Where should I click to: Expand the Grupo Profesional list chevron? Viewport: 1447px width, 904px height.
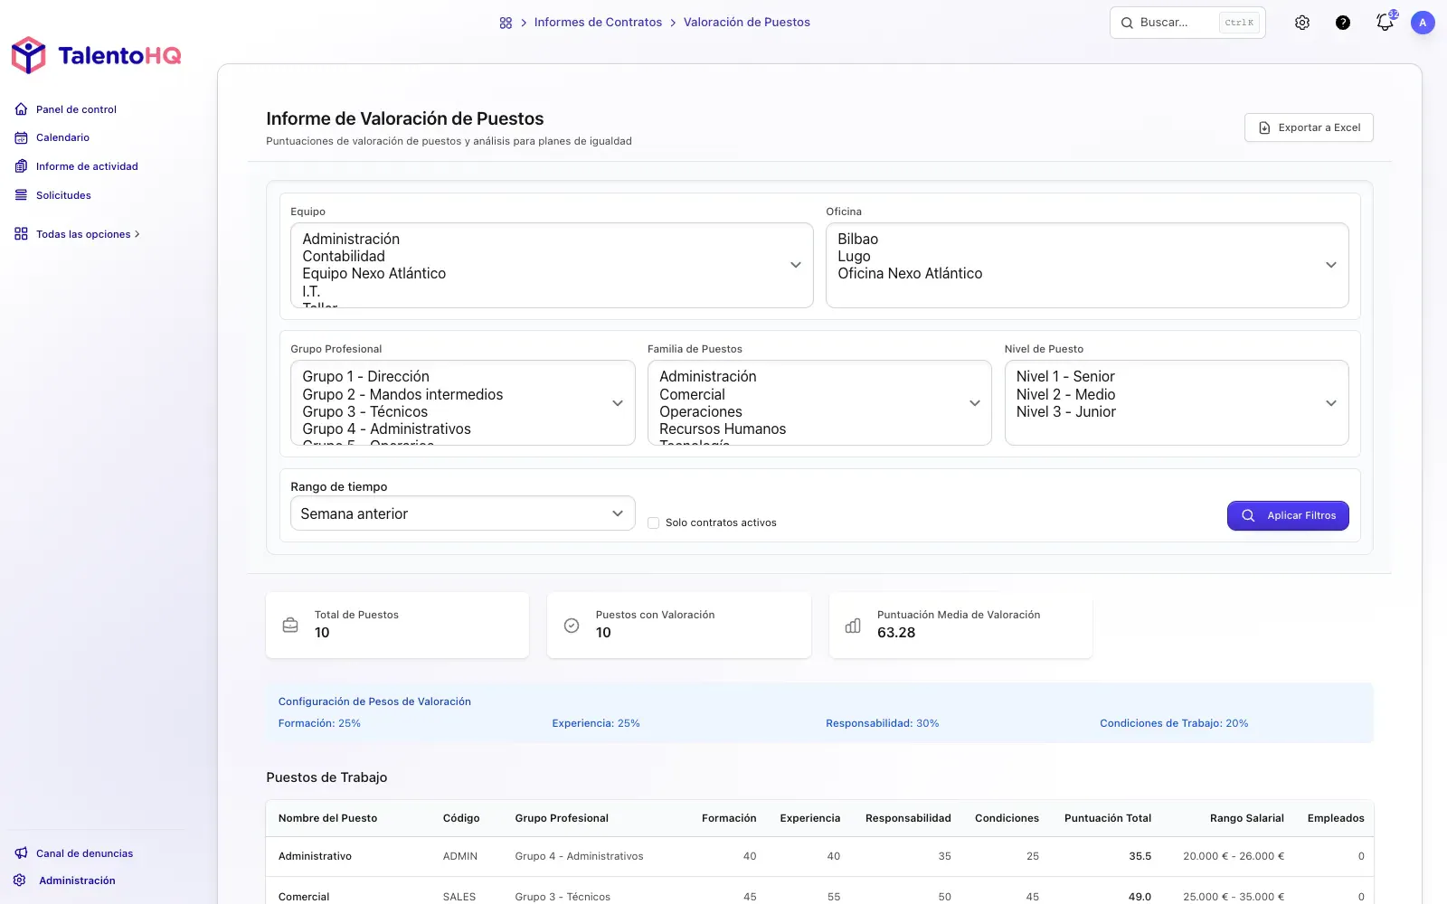(x=618, y=403)
